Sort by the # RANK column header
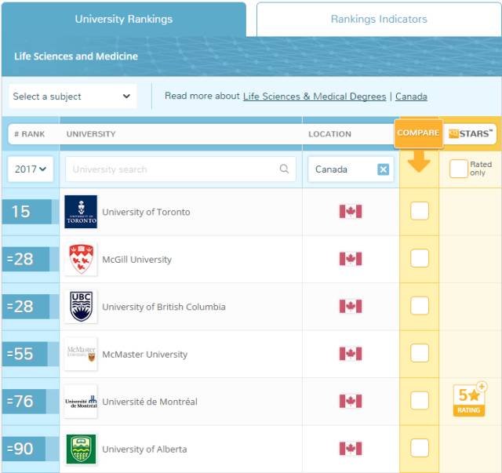The image size is (502, 473). 30,134
